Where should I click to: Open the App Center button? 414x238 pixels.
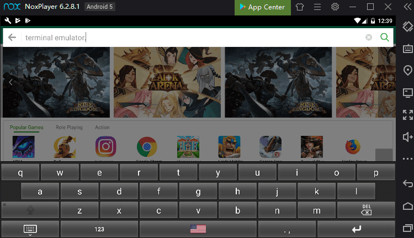[262, 7]
